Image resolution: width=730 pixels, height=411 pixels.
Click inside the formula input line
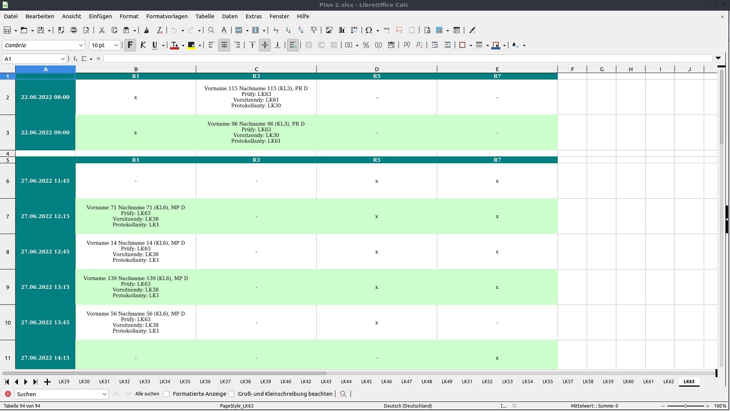[x=266, y=59]
